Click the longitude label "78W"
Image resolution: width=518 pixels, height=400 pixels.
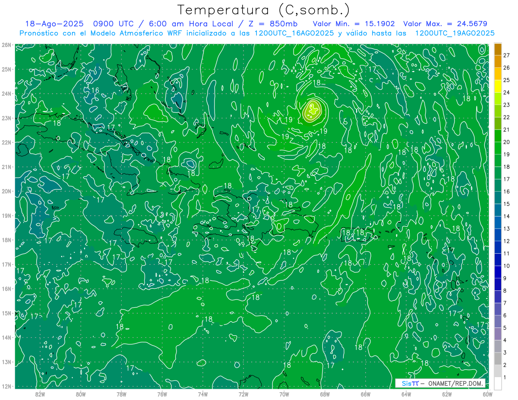121,394
